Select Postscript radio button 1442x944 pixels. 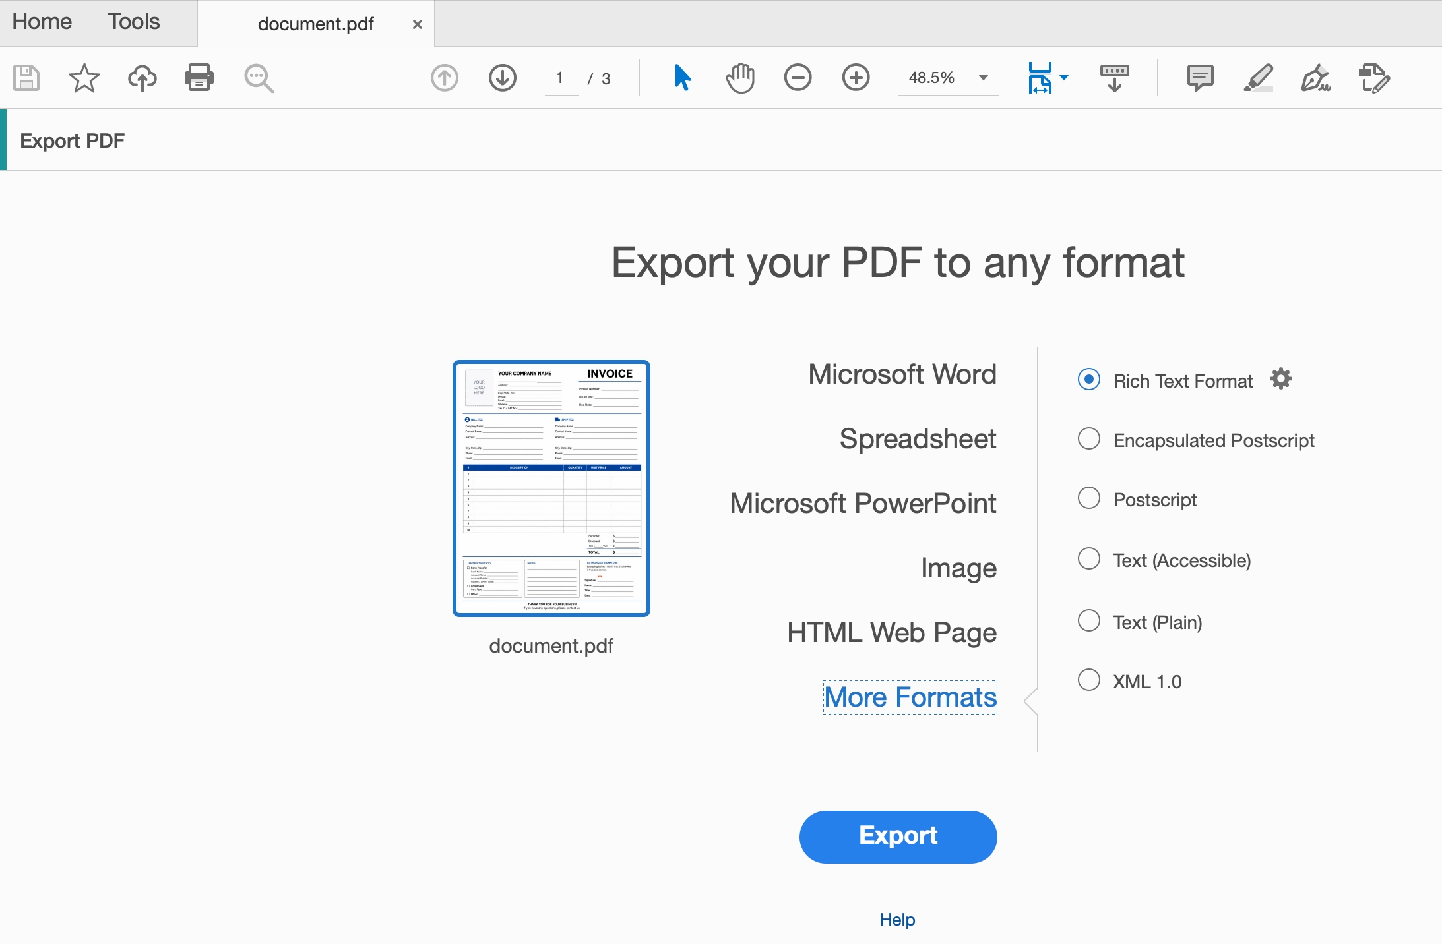[x=1089, y=498]
